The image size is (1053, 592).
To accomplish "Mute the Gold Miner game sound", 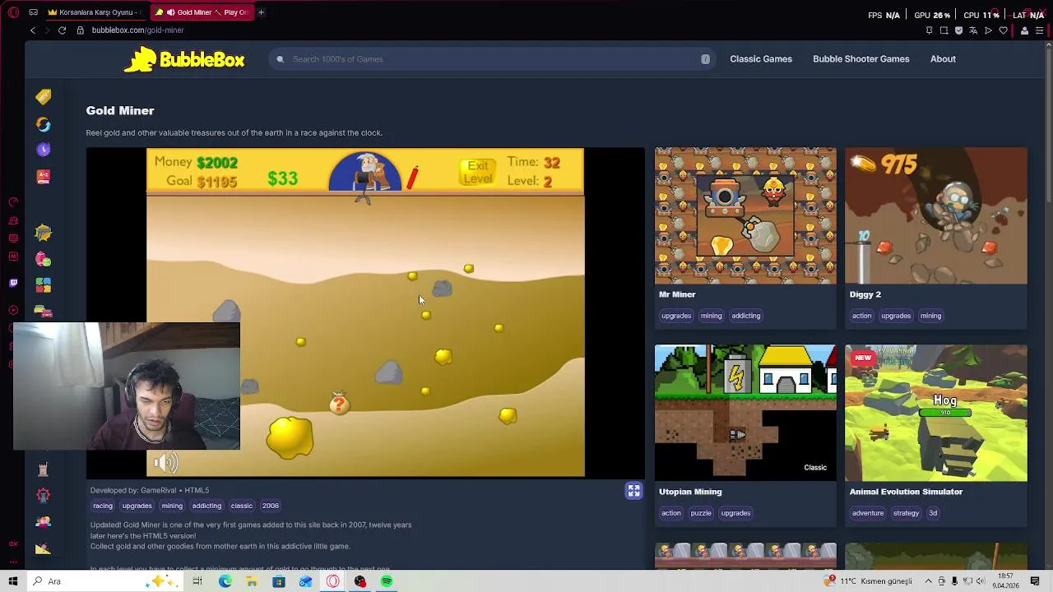I will [x=165, y=463].
